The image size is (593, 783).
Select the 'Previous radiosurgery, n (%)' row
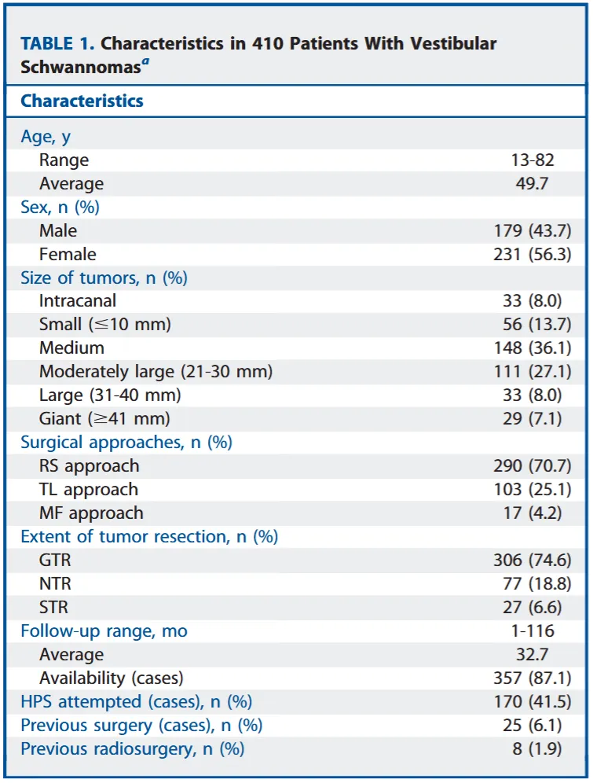(x=133, y=749)
